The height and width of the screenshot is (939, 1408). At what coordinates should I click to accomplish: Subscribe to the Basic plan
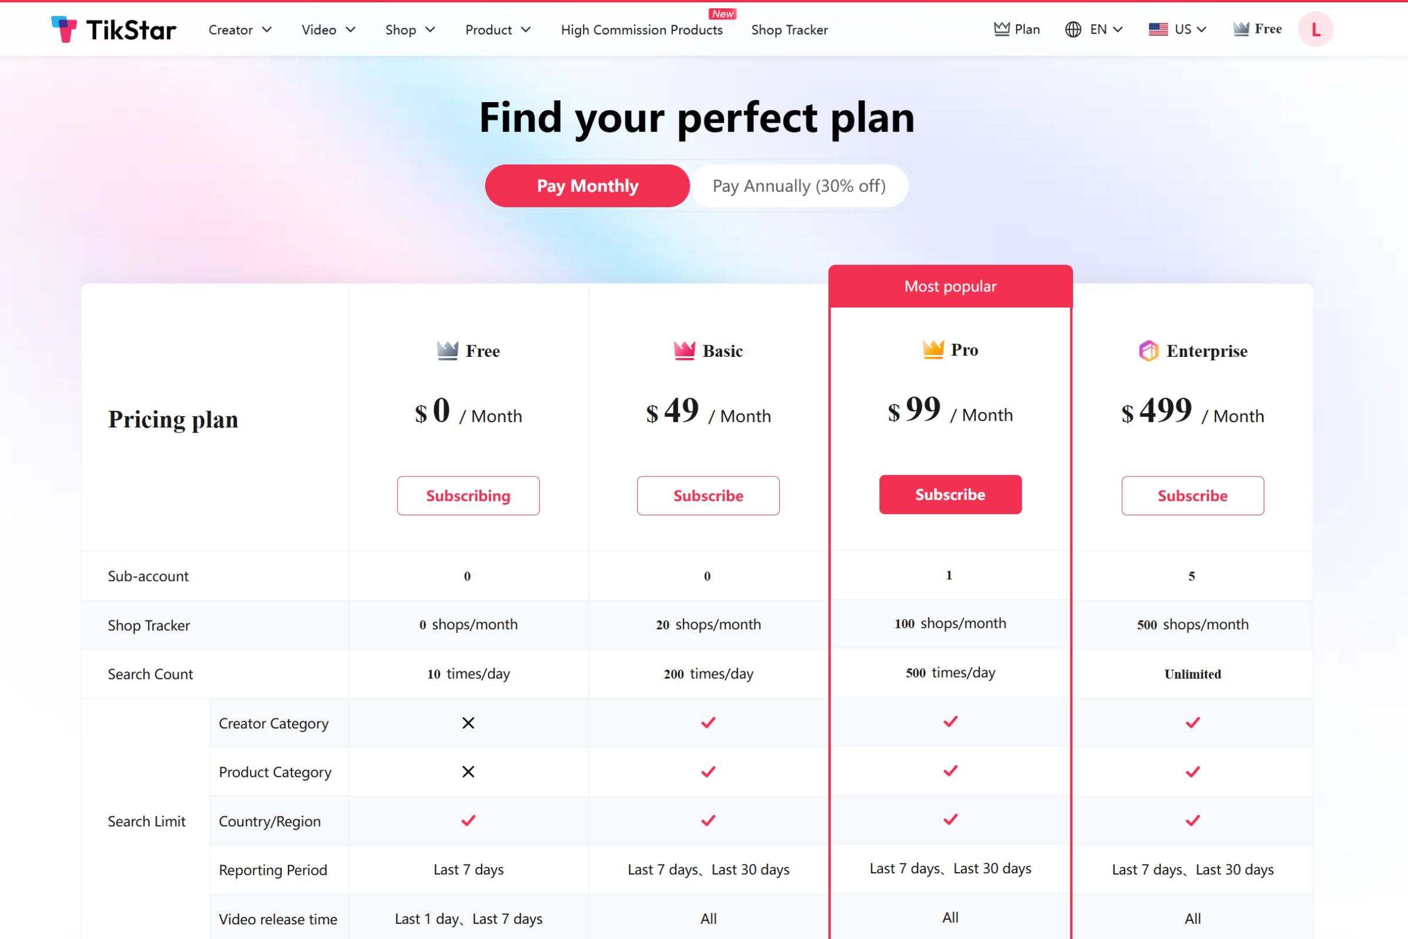[708, 496]
